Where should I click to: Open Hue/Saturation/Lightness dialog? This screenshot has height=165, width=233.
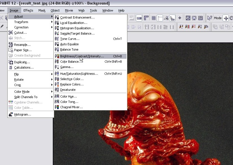(x=90, y=74)
